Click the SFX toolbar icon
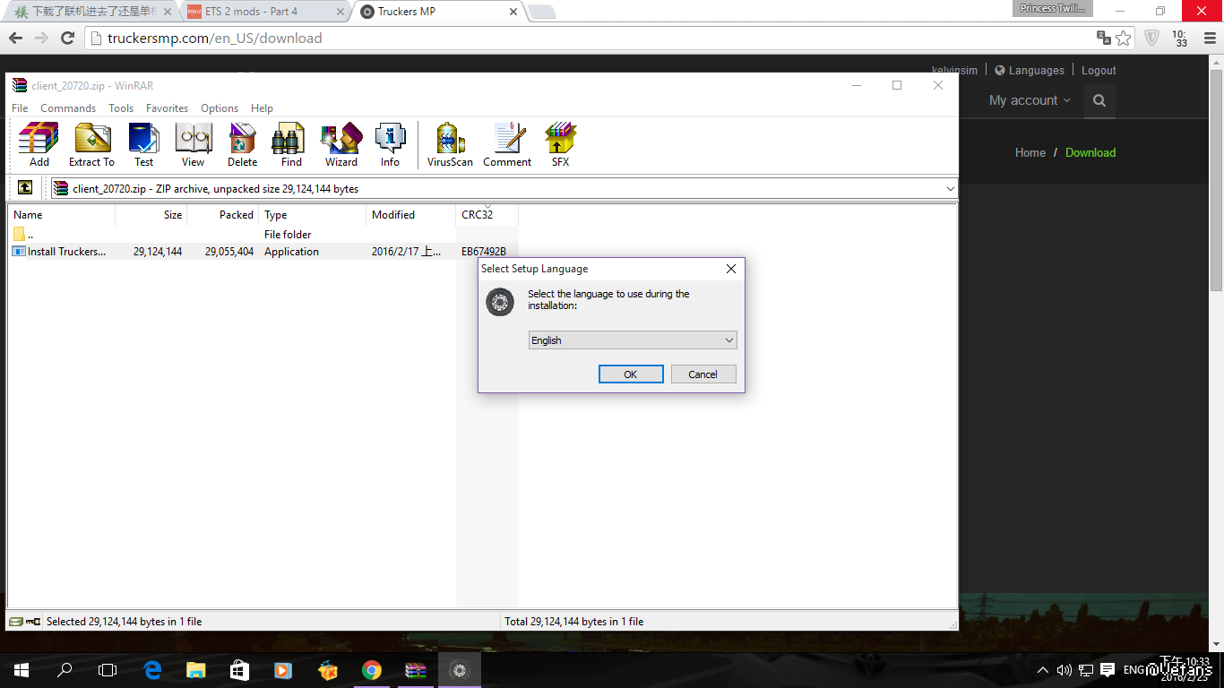Image resolution: width=1224 pixels, height=688 pixels. coord(560,144)
